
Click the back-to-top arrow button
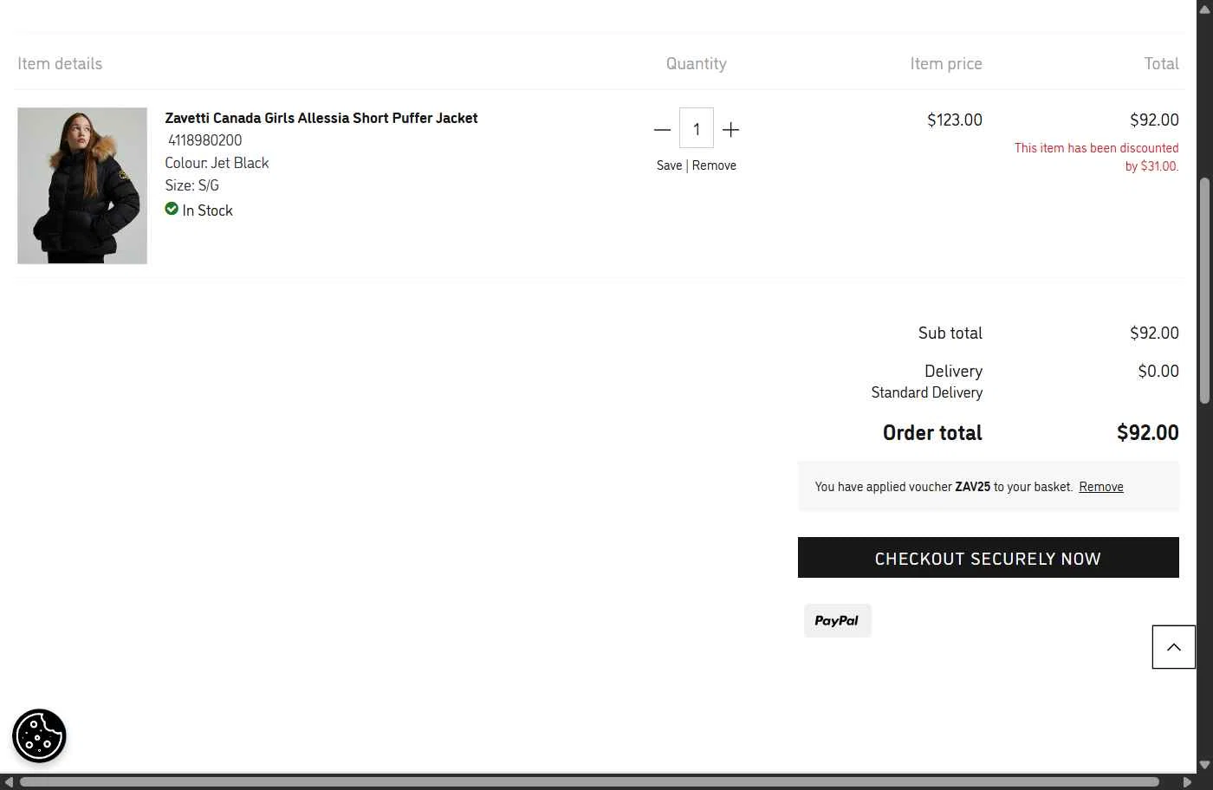click(x=1173, y=647)
